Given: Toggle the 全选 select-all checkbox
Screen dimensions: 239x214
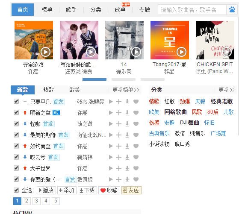Looking at the screenshot, I should 16,190.
